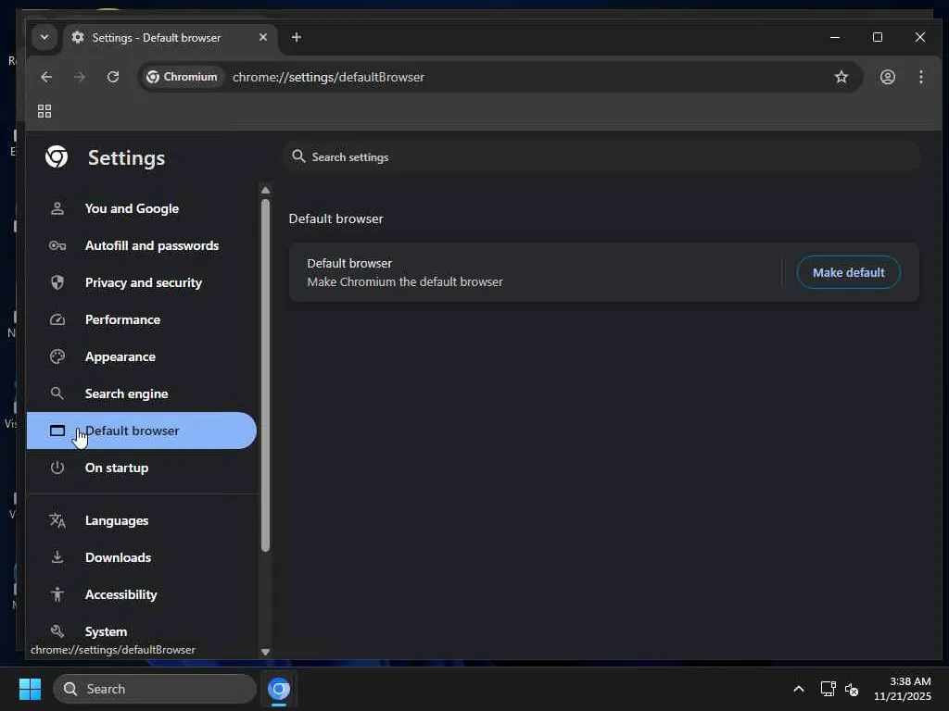Click the sidebar scrollbar thumb
This screenshot has width=949, height=711.
tap(265, 375)
